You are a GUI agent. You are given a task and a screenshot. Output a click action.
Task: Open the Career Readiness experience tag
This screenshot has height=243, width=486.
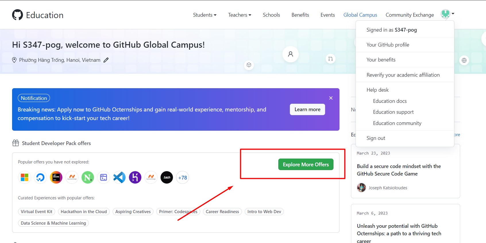click(x=222, y=212)
